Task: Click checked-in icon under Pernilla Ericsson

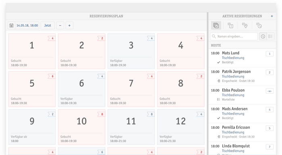Action: (x=219, y=137)
